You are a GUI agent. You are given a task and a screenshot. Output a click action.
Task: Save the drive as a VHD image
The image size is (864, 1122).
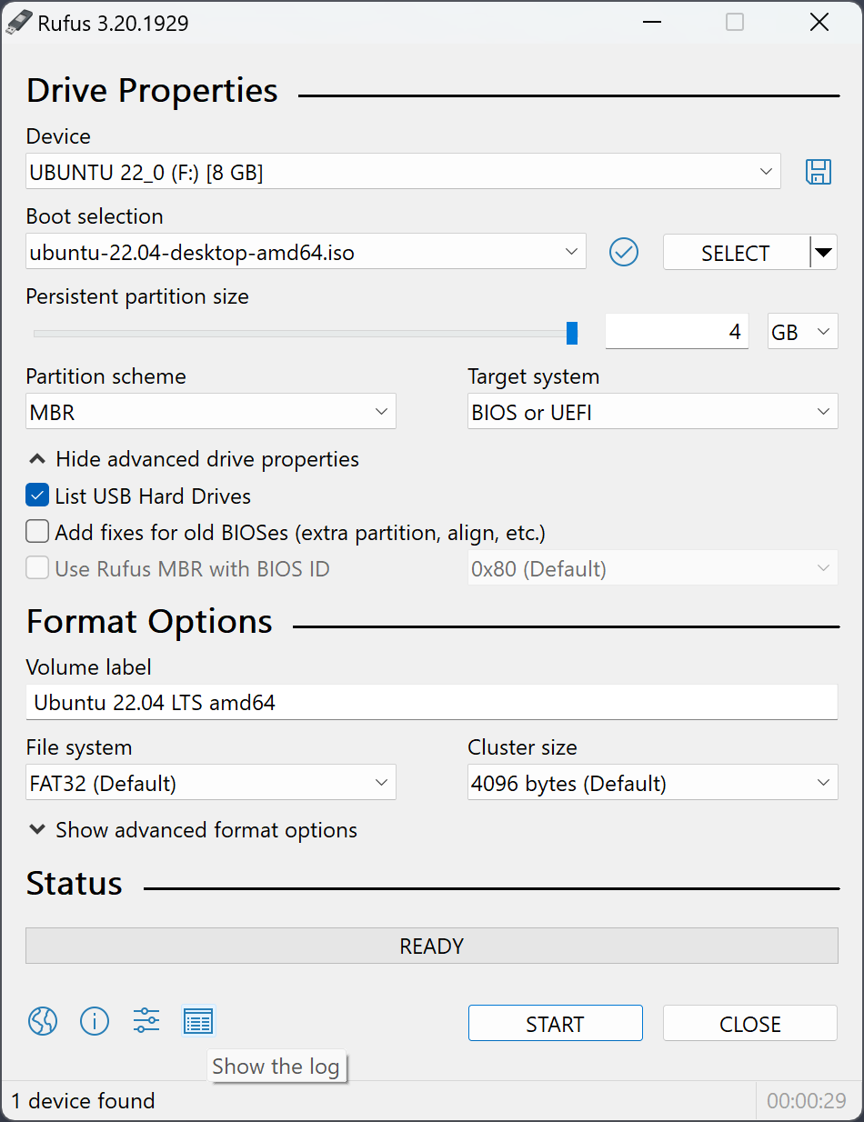click(x=818, y=172)
